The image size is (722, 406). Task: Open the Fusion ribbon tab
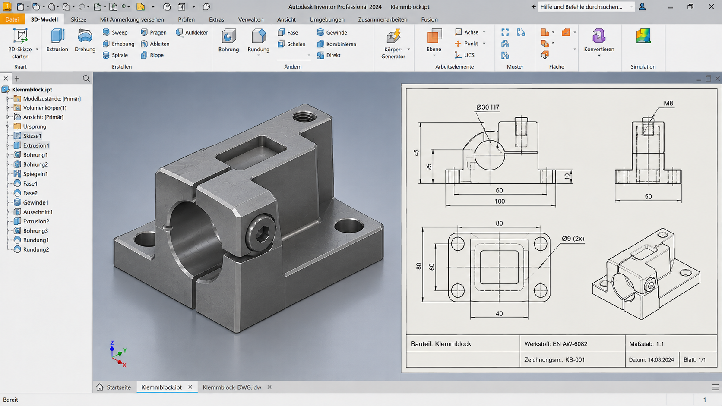[429, 19]
